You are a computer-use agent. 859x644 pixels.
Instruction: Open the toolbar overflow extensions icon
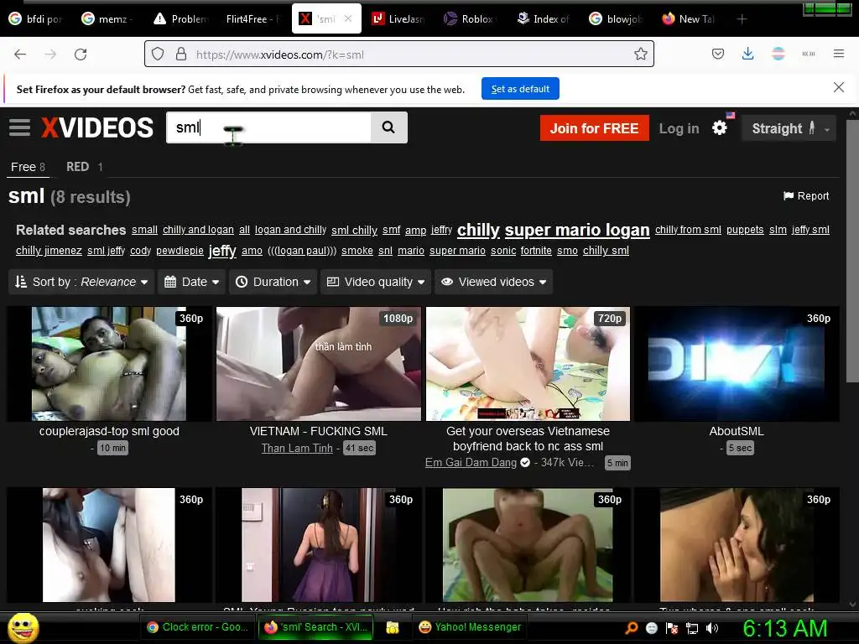tap(809, 54)
